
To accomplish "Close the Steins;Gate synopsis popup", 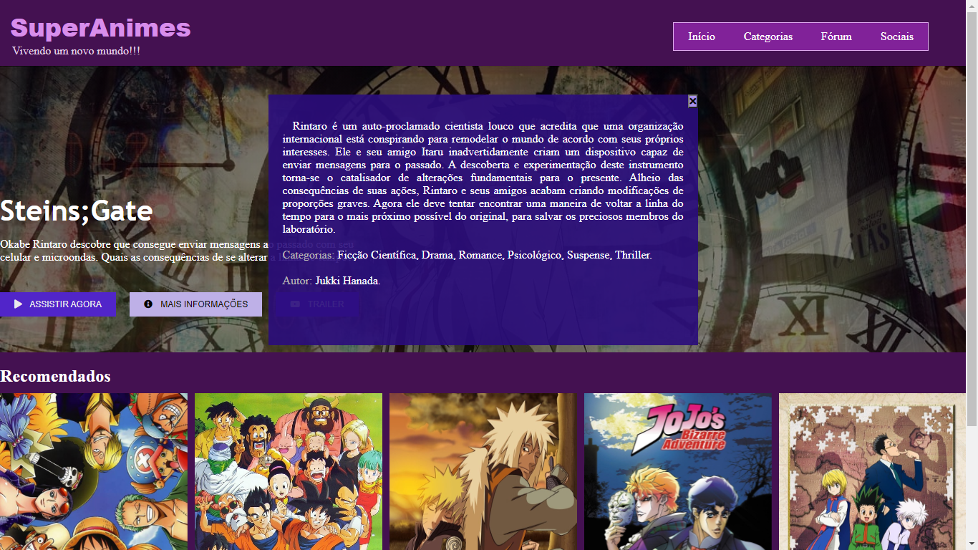I will point(692,101).
